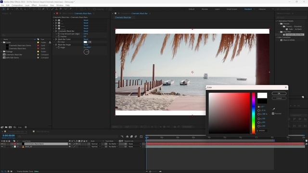The image size is (308, 173).
Task: Click the Crop Amount stopwatch icon
Action: click(x=59, y=34)
